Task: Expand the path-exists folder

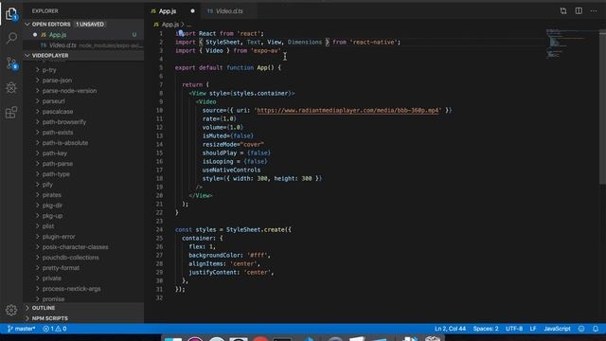Action: (83, 133)
